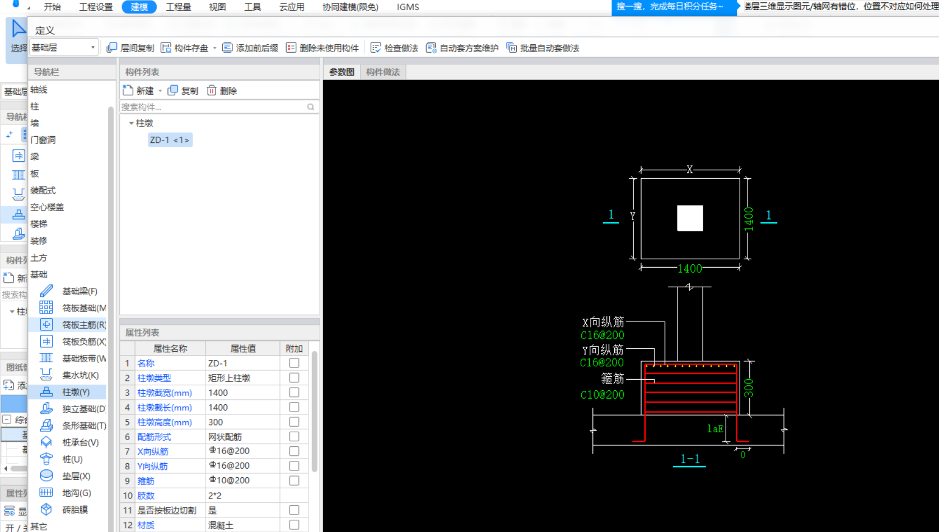Viewport: 939px width, 532px height.
Task: Select the 柱墩(Y) column pier icon
Action: pos(46,391)
